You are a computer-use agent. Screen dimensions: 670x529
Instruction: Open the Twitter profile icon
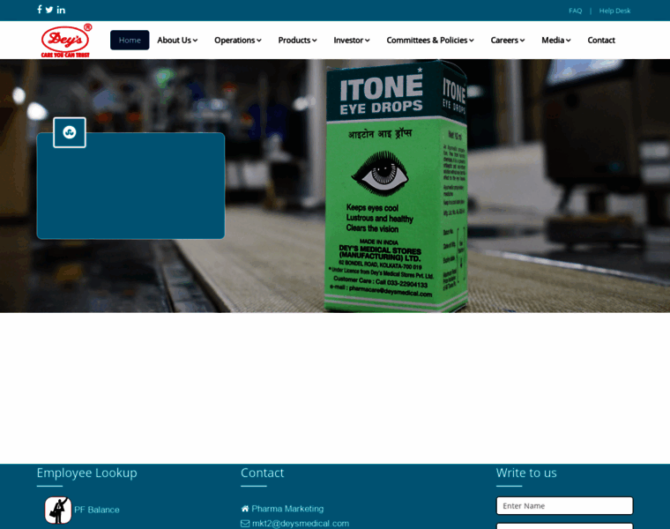pos(49,10)
